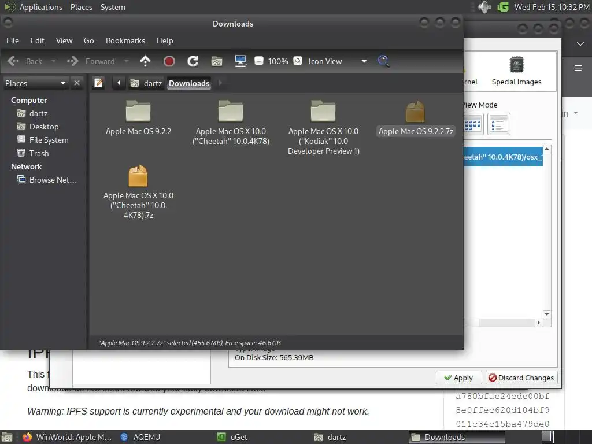The width and height of the screenshot is (592, 444).
Task: Switch to dartz taskbar item
Action: tap(330, 437)
